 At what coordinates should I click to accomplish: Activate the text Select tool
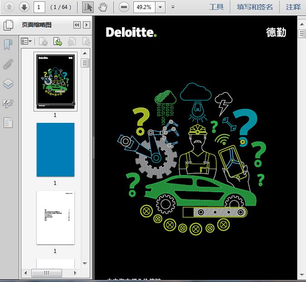point(88,7)
